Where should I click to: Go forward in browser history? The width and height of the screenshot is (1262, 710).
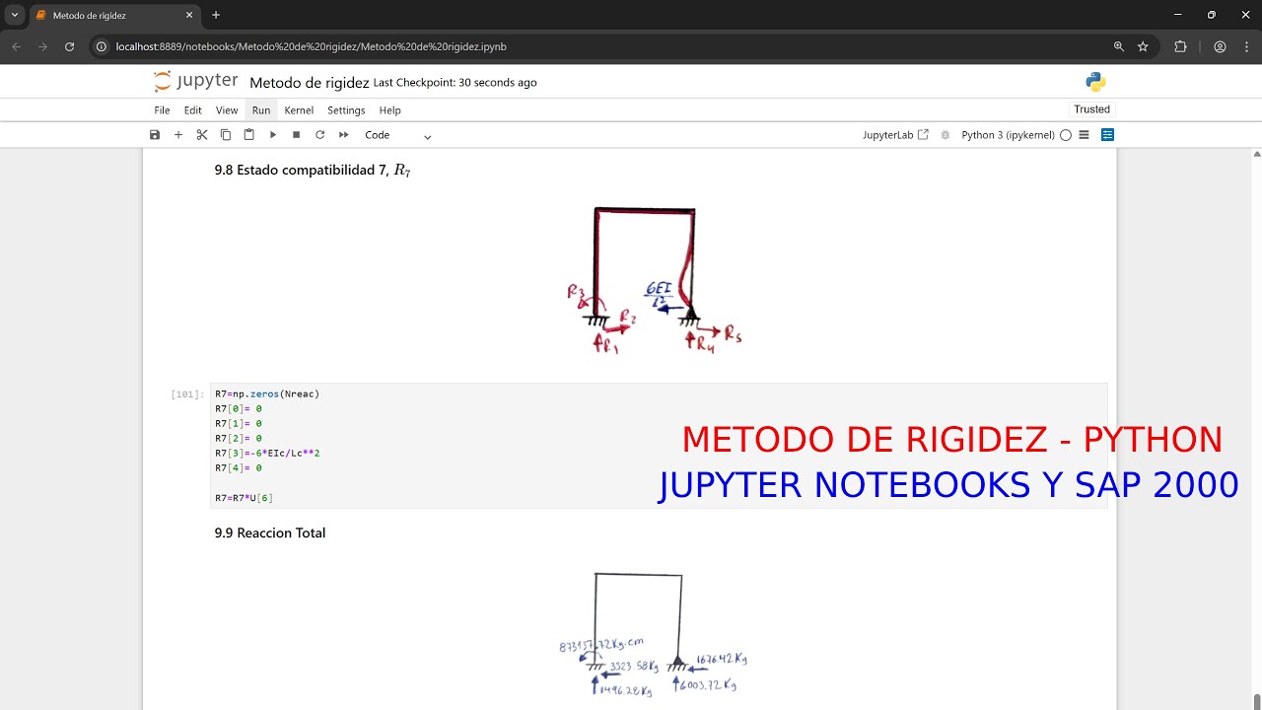pyautogui.click(x=42, y=46)
